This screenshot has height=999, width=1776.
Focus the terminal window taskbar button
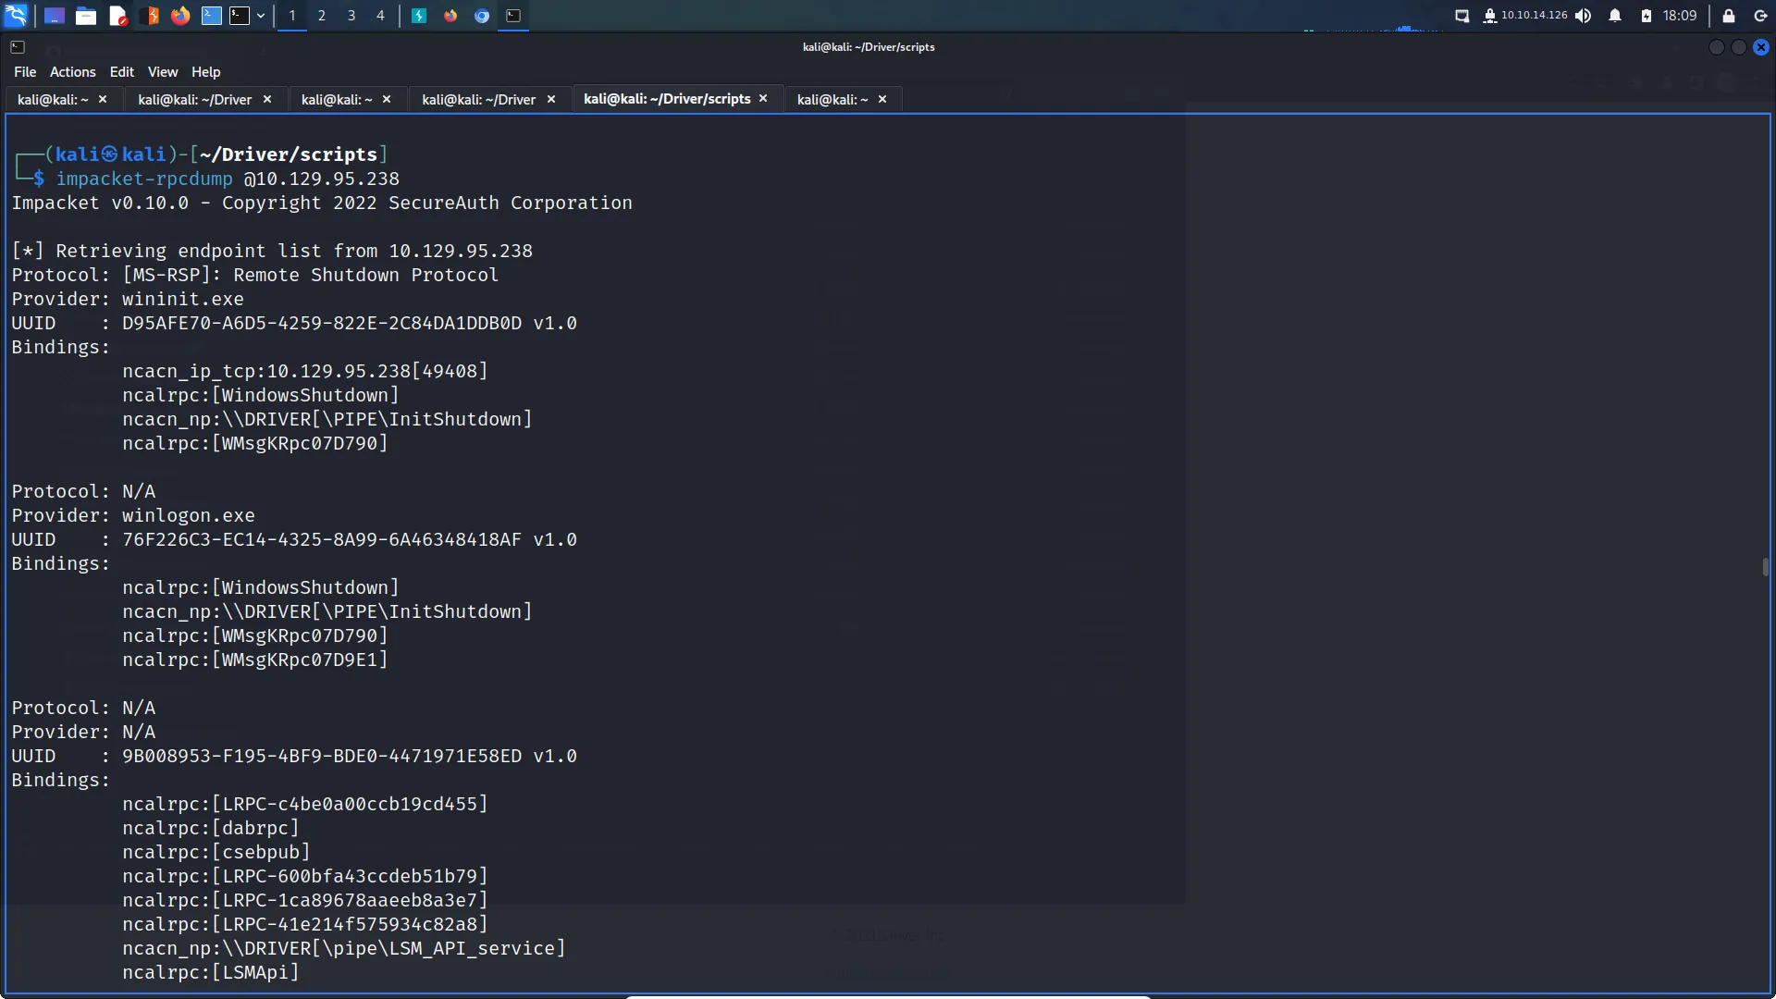[x=513, y=16]
